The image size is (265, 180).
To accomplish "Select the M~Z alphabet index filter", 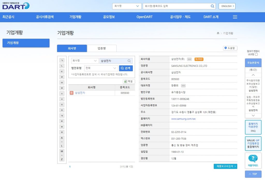I will click(62, 155).
